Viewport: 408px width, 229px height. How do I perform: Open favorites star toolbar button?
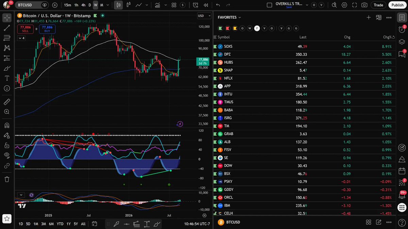coord(7,219)
